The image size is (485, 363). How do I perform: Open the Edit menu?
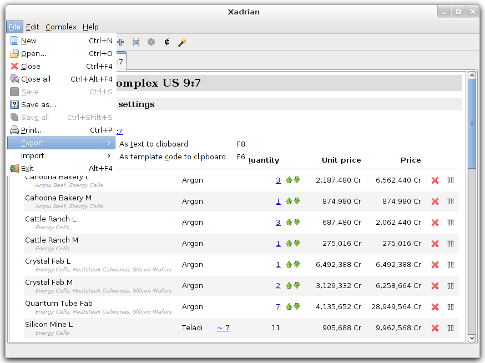[x=32, y=27]
